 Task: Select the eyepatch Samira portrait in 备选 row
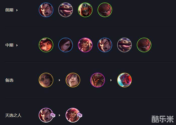(46, 80)
